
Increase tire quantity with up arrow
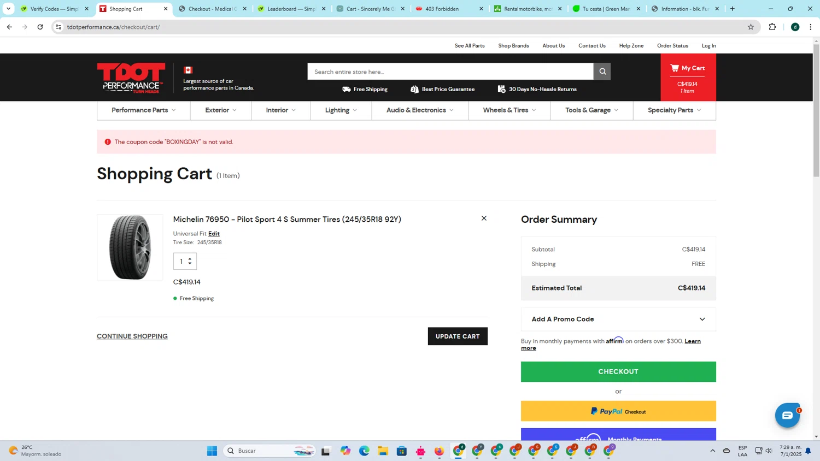190,258
